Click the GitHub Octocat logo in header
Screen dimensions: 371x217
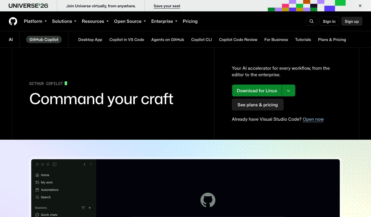point(13,21)
